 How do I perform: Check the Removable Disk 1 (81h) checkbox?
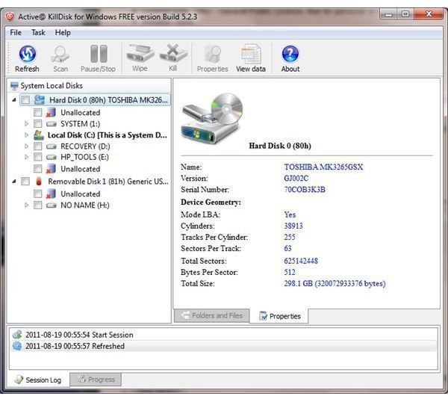pos(25,182)
